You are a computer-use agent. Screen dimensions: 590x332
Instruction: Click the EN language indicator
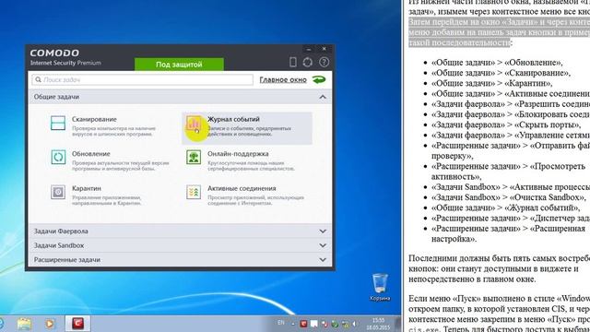pos(280,323)
